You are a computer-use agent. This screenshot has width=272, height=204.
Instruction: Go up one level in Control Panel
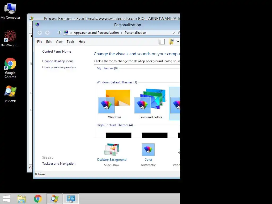59,33
